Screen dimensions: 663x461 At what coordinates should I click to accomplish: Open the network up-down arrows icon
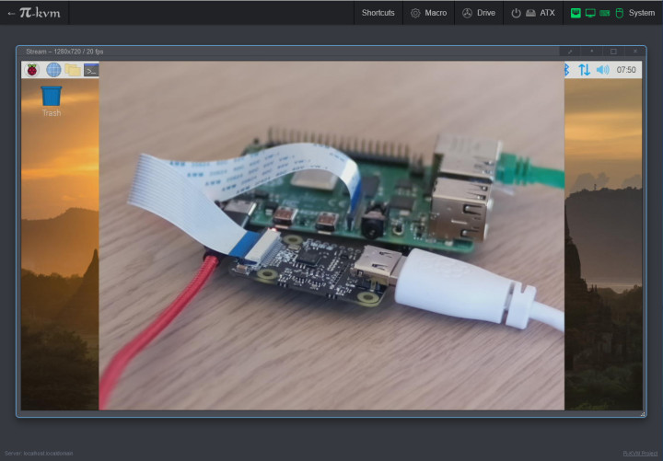[x=584, y=70]
